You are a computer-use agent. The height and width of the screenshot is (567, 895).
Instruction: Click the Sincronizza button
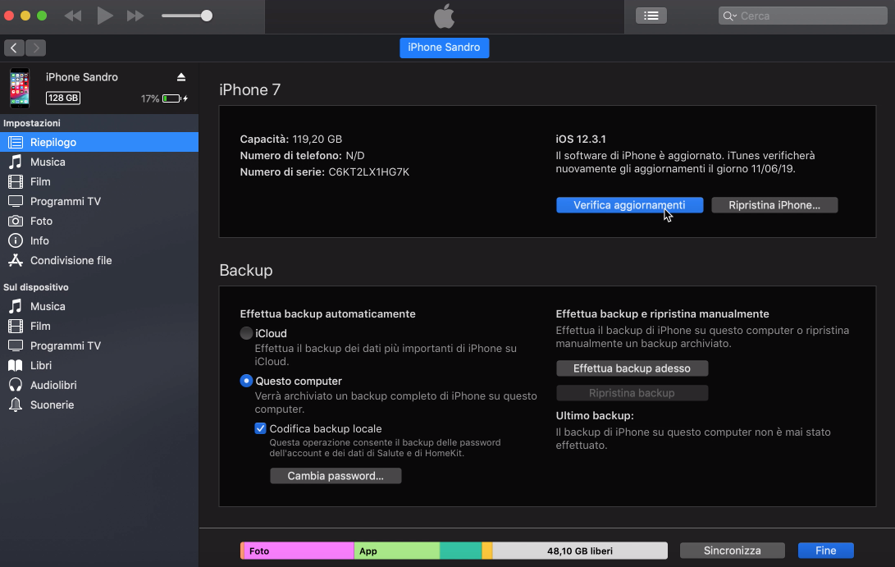tap(733, 551)
